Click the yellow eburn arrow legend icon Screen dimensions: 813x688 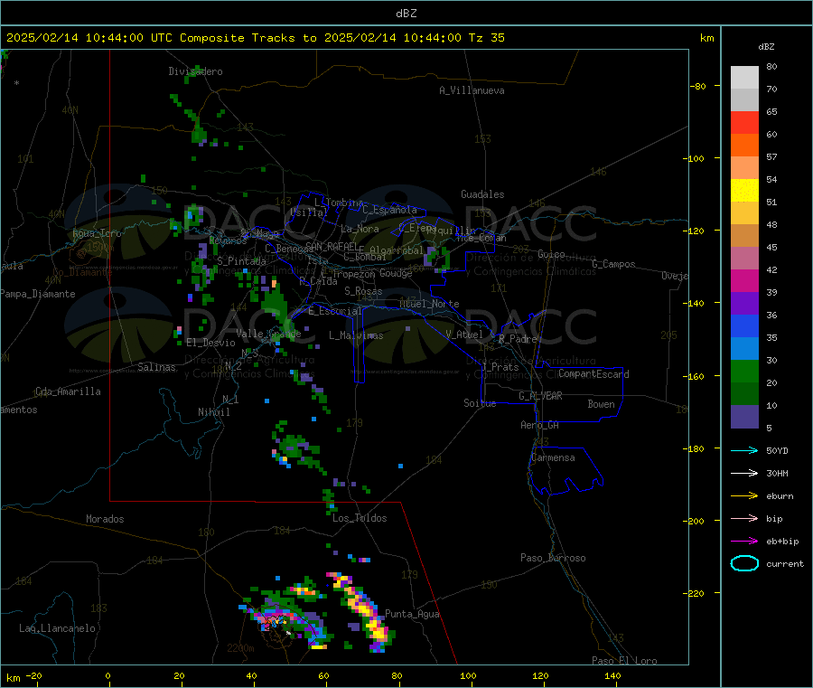tap(744, 495)
